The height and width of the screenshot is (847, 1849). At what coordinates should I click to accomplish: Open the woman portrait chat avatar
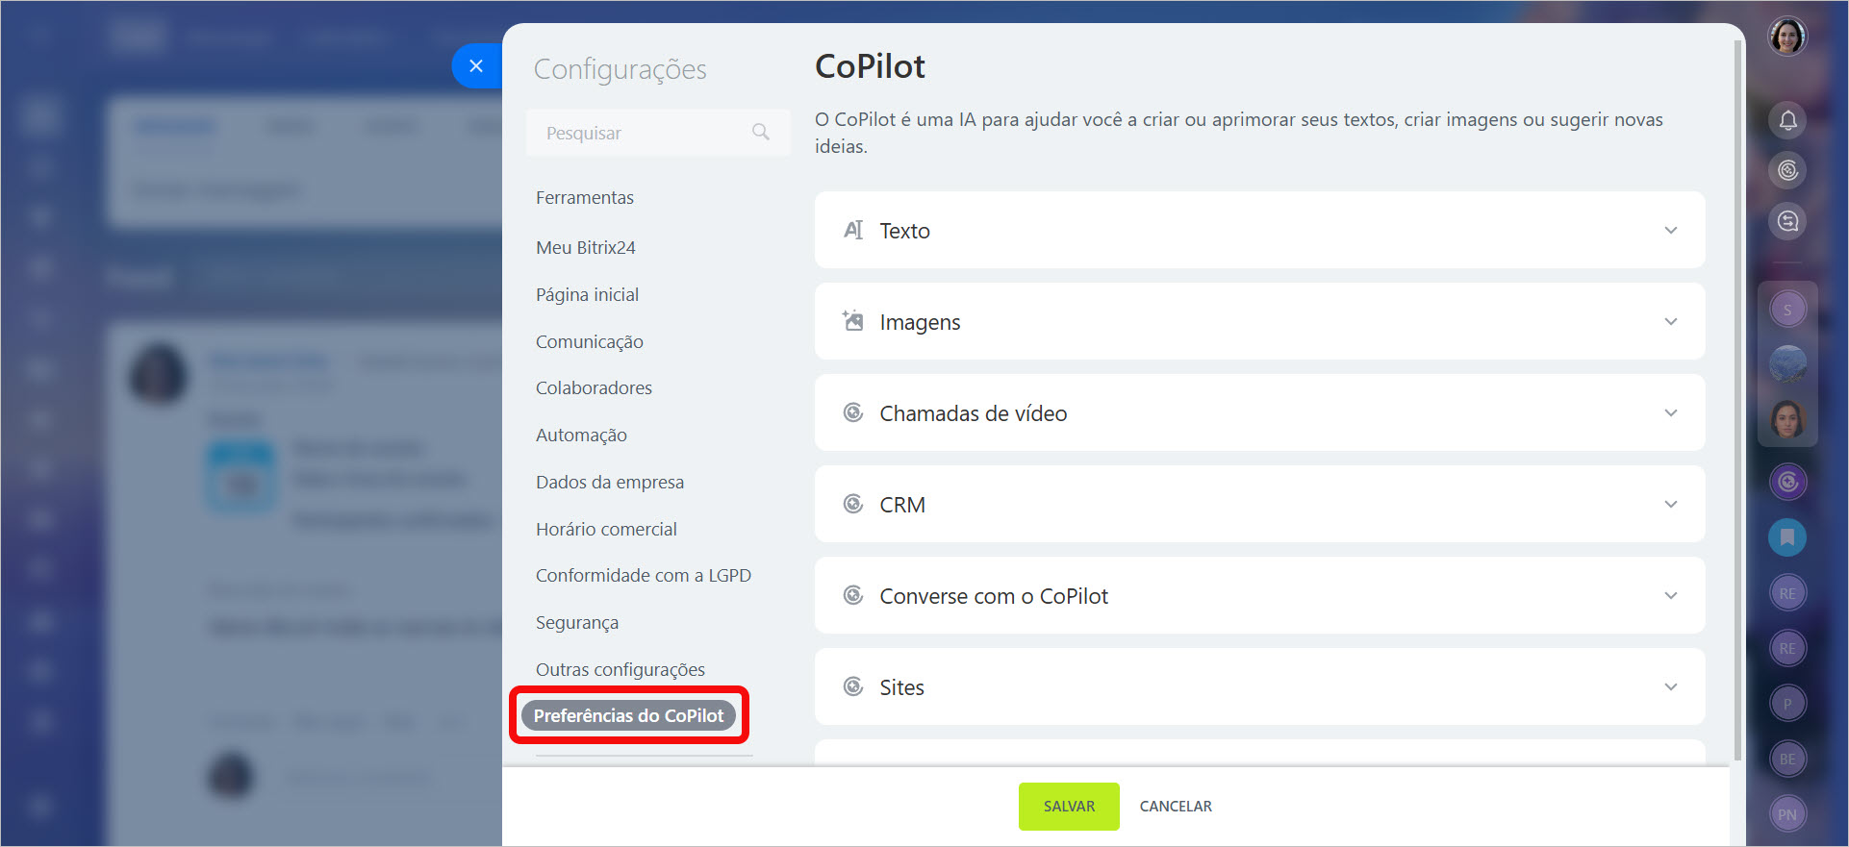pos(1787,419)
